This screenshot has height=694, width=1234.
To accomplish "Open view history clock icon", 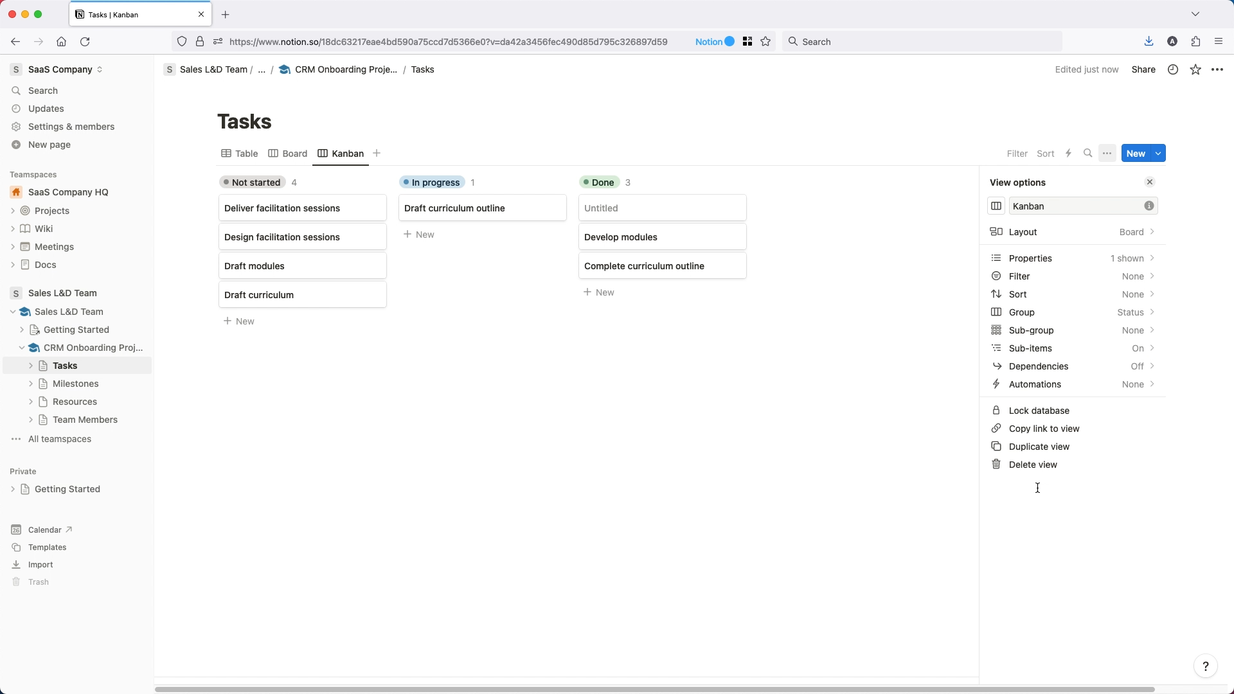I will [x=1173, y=69].
